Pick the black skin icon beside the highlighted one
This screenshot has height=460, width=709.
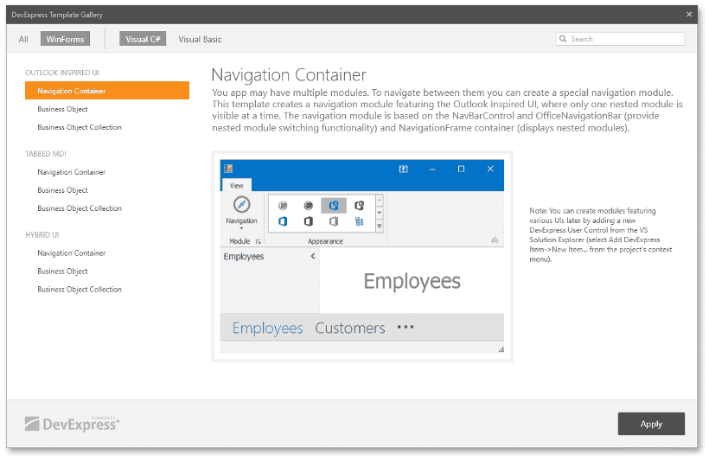coord(360,206)
